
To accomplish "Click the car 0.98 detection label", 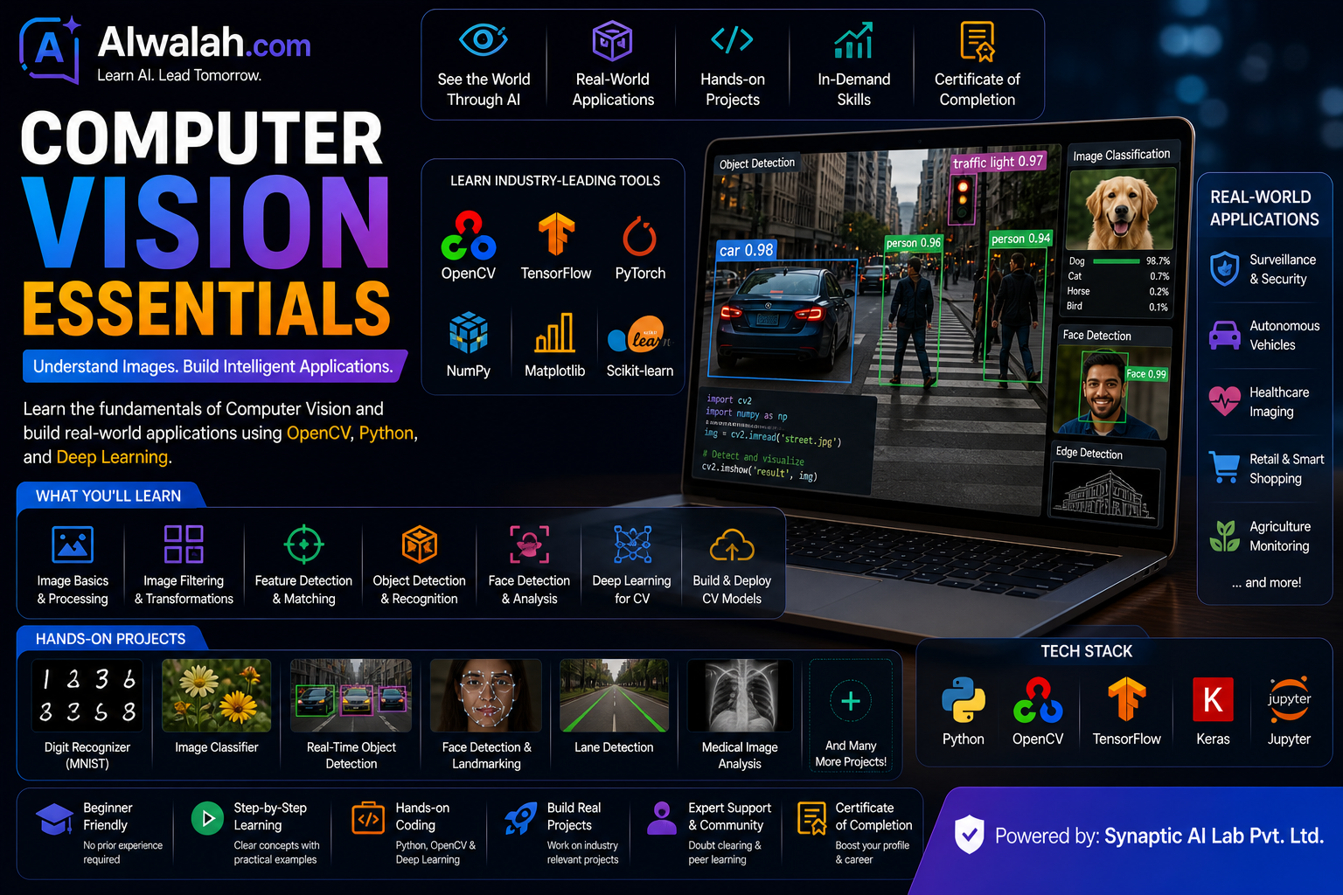I will click(x=746, y=250).
